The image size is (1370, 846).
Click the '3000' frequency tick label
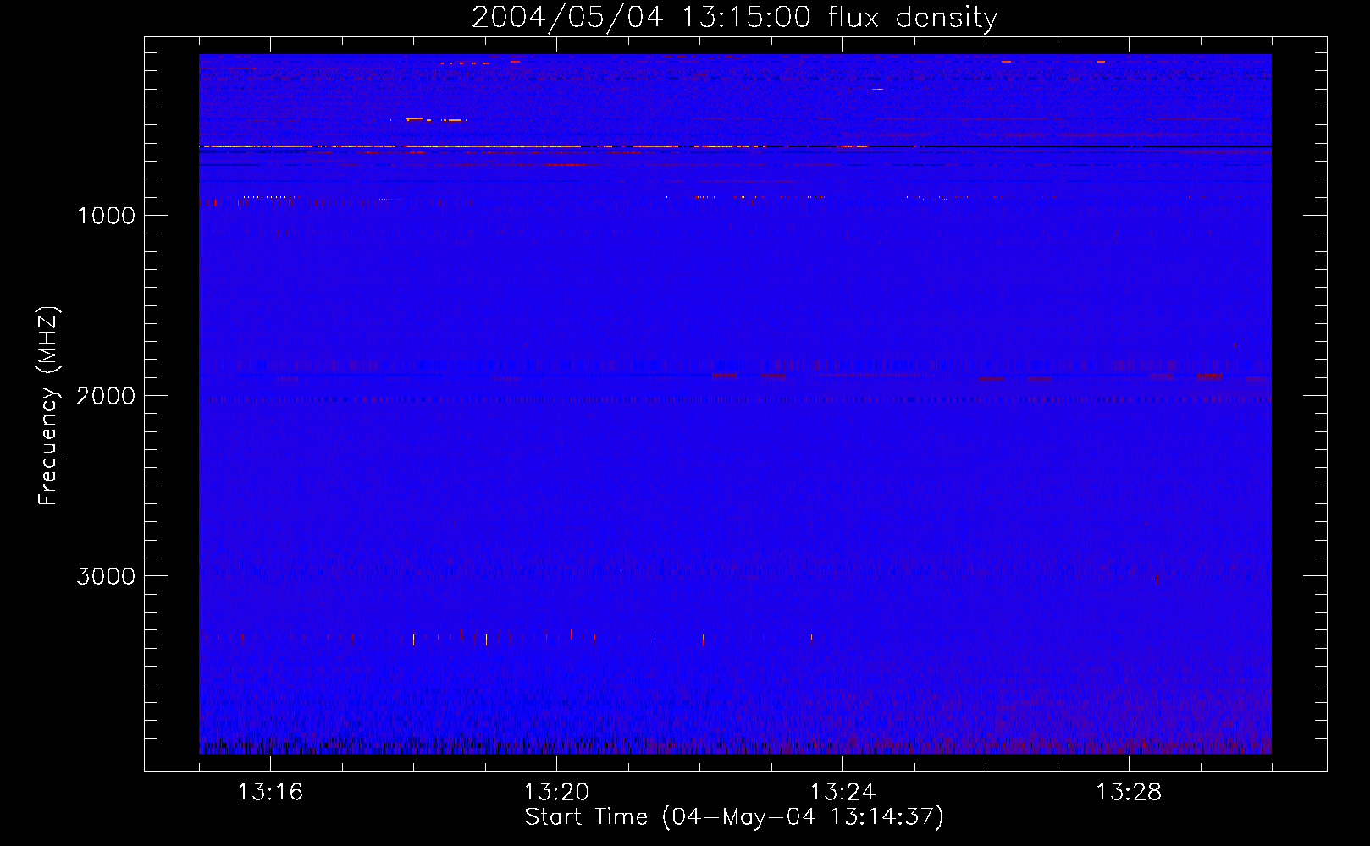(x=106, y=576)
